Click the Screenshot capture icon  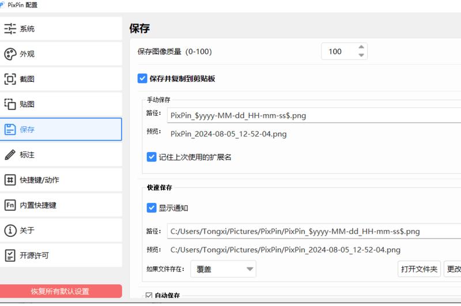[x=10, y=79]
